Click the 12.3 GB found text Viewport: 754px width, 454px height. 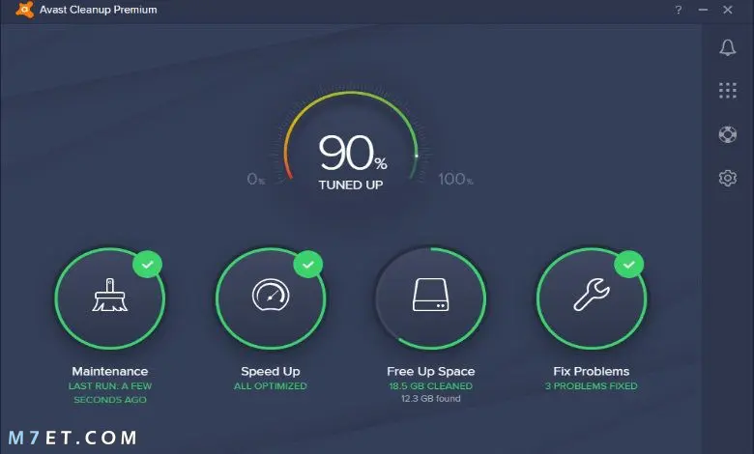click(431, 399)
